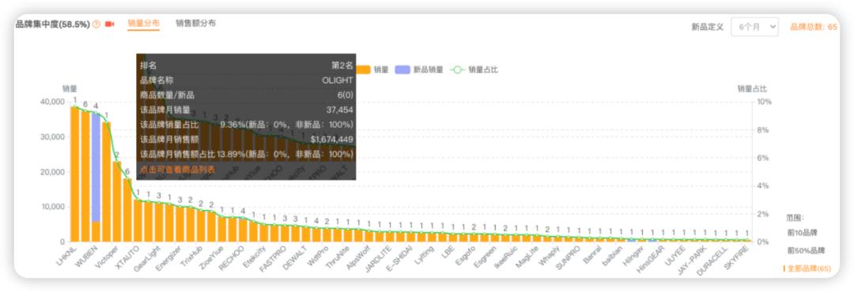
Task: Switch to the 销售额分布 tab
Action: pos(195,24)
